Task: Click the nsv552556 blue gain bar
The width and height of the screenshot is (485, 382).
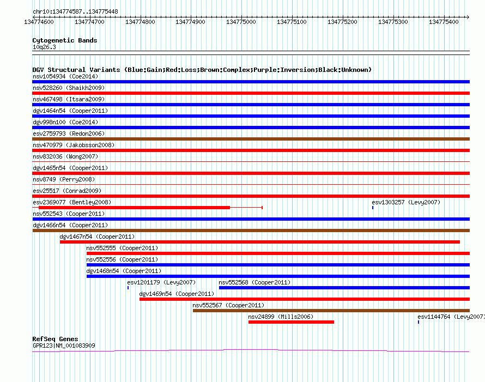Action: [278, 265]
